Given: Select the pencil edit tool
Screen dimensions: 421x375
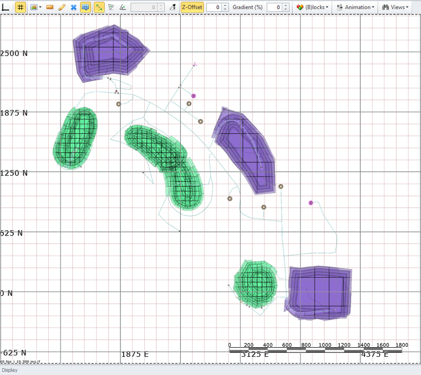Looking at the screenshot, I should 62,7.
